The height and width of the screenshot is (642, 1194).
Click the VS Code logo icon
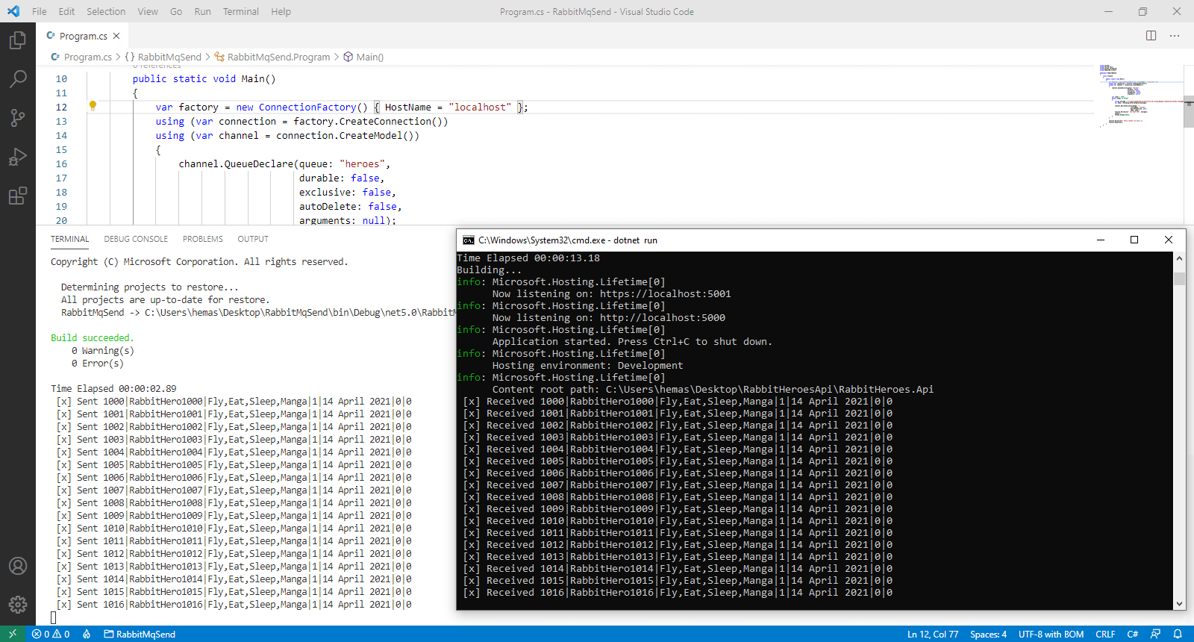point(13,11)
